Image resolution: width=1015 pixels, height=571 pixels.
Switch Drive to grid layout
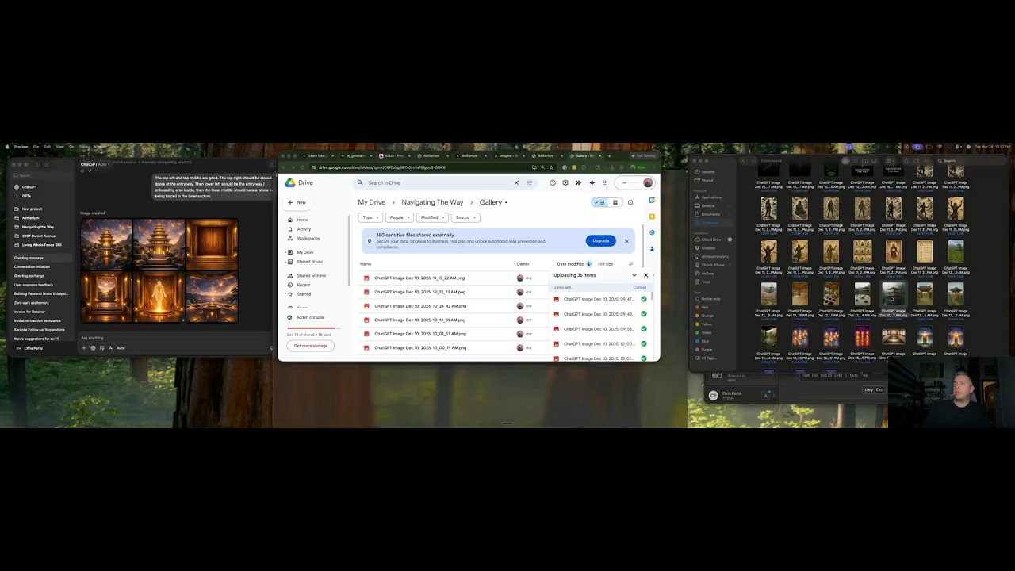(x=615, y=202)
